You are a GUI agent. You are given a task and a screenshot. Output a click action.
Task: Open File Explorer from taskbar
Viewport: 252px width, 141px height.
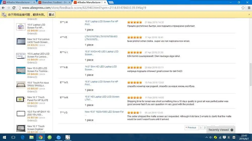coord(31,137)
